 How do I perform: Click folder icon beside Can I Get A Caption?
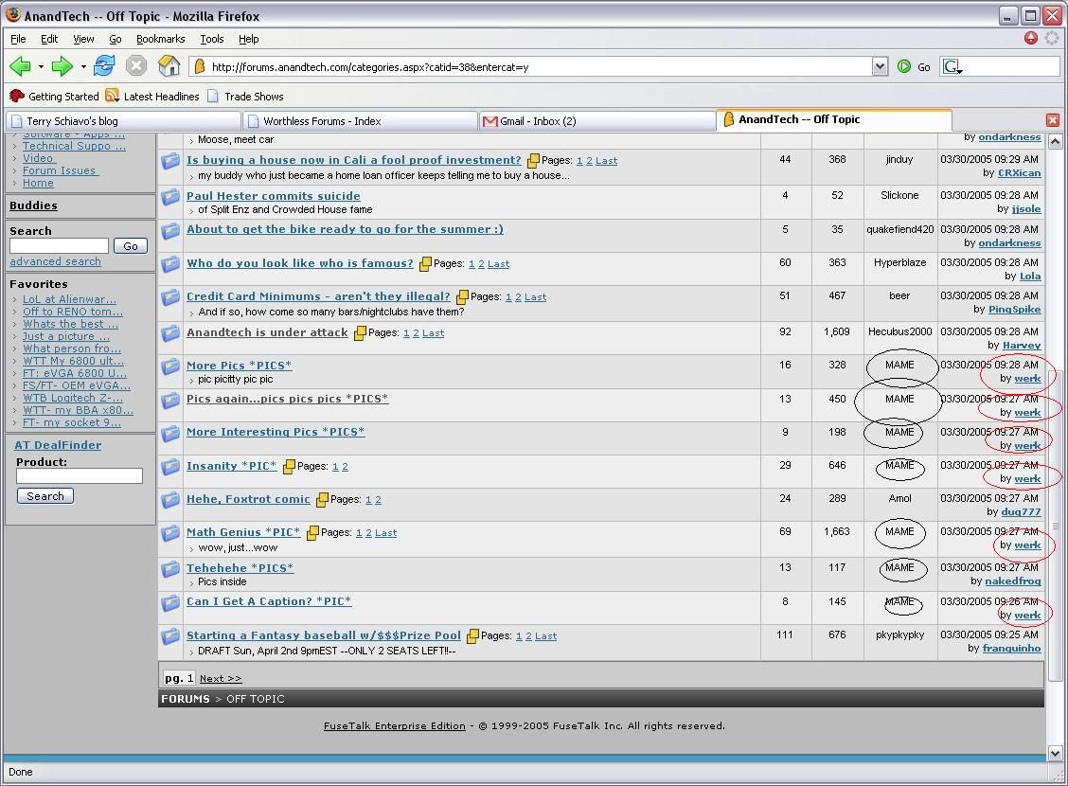coord(169,602)
